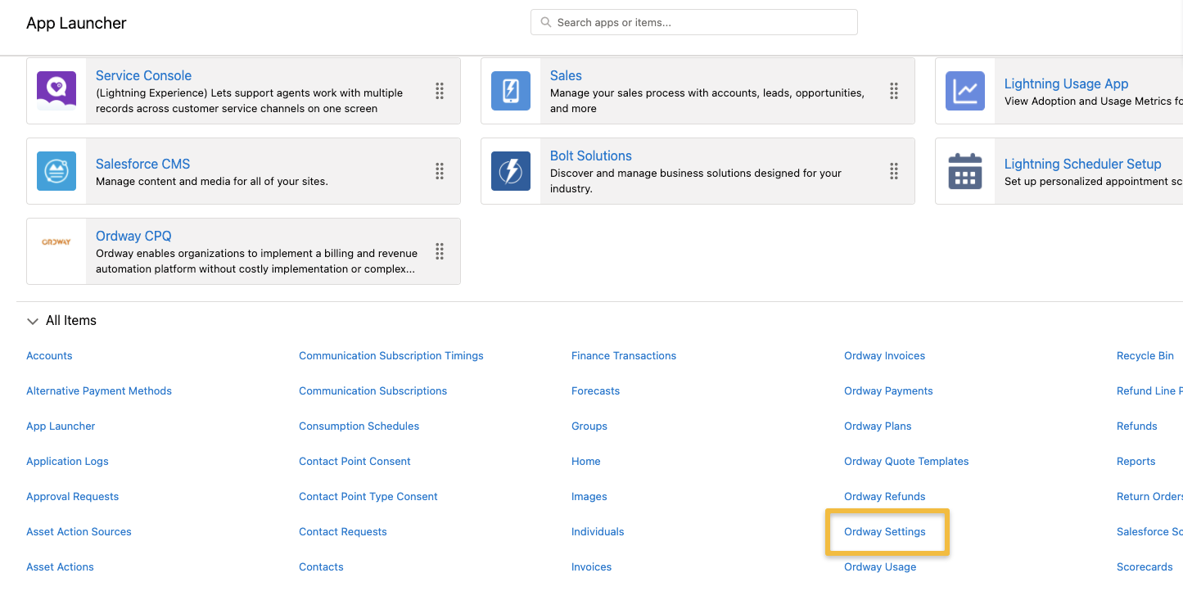The height and width of the screenshot is (591, 1183).
Task: Click the drag handle on Bolt Solutions
Action: (894, 171)
